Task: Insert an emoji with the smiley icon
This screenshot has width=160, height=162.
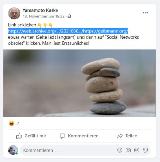Action: click(120, 150)
